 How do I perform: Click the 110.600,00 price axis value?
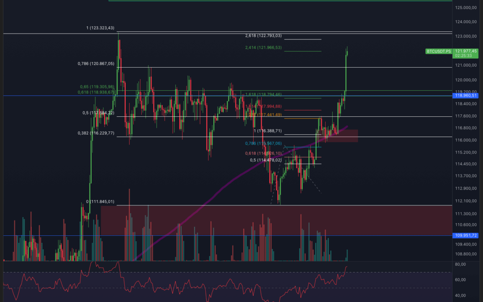(x=466, y=225)
